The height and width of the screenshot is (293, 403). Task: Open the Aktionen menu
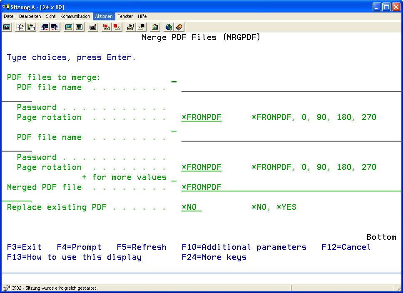tap(104, 16)
